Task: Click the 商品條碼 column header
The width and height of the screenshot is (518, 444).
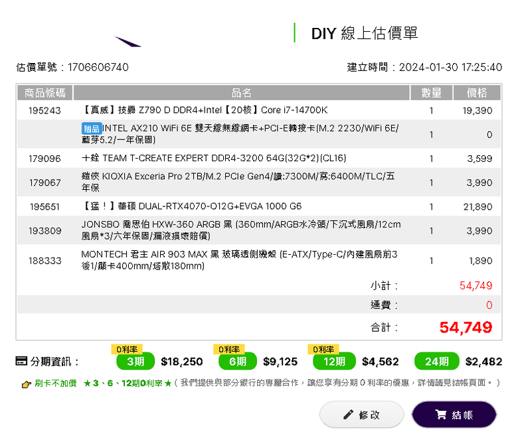Action: [x=45, y=93]
